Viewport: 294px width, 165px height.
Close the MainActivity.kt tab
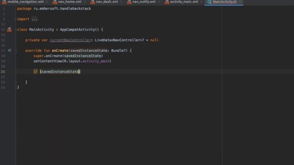pyautogui.click(x=240, y=2)
